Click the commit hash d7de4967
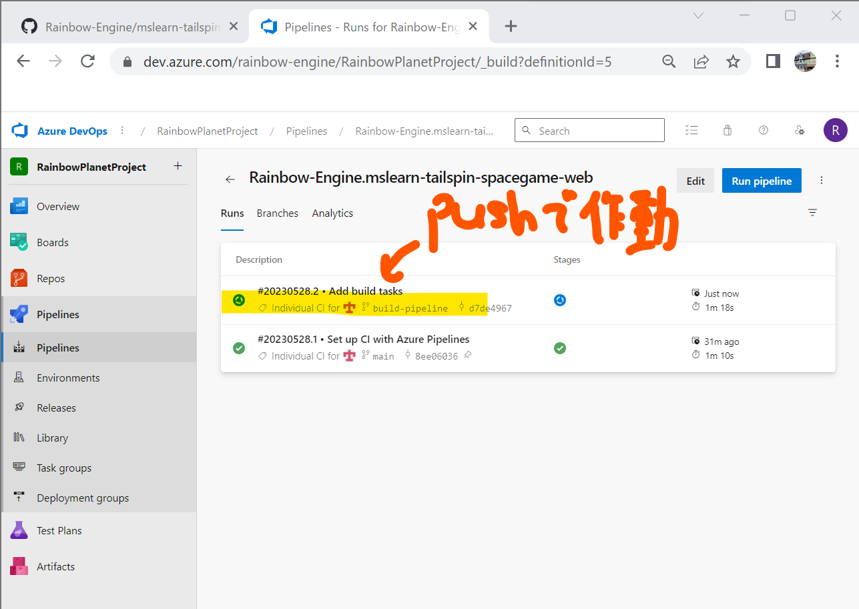This screenshot has height=609, width=859. pos(490,308)
